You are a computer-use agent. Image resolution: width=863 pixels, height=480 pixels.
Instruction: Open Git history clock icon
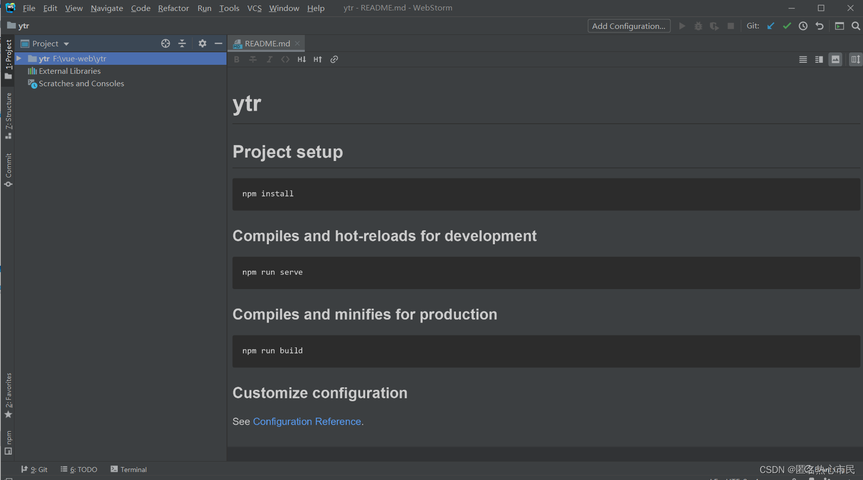803,26
